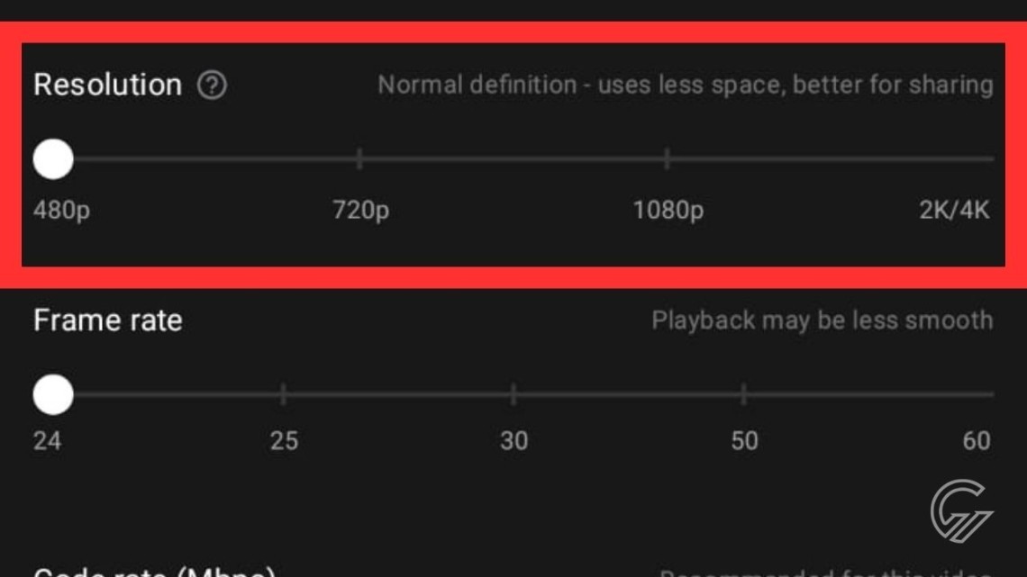Click the 60 frame rate number label

click(977, 441)
